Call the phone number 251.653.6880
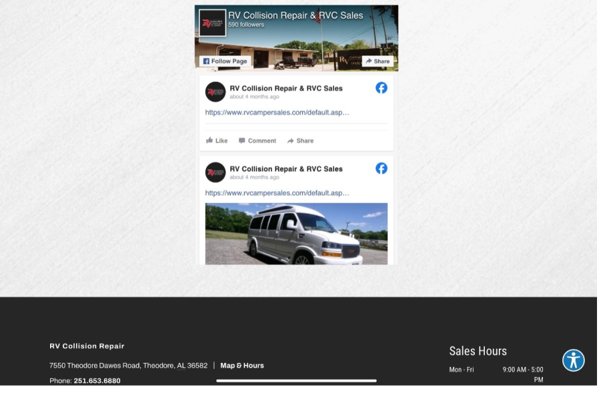Screen dimensions: 601x417 click(97, 381)
